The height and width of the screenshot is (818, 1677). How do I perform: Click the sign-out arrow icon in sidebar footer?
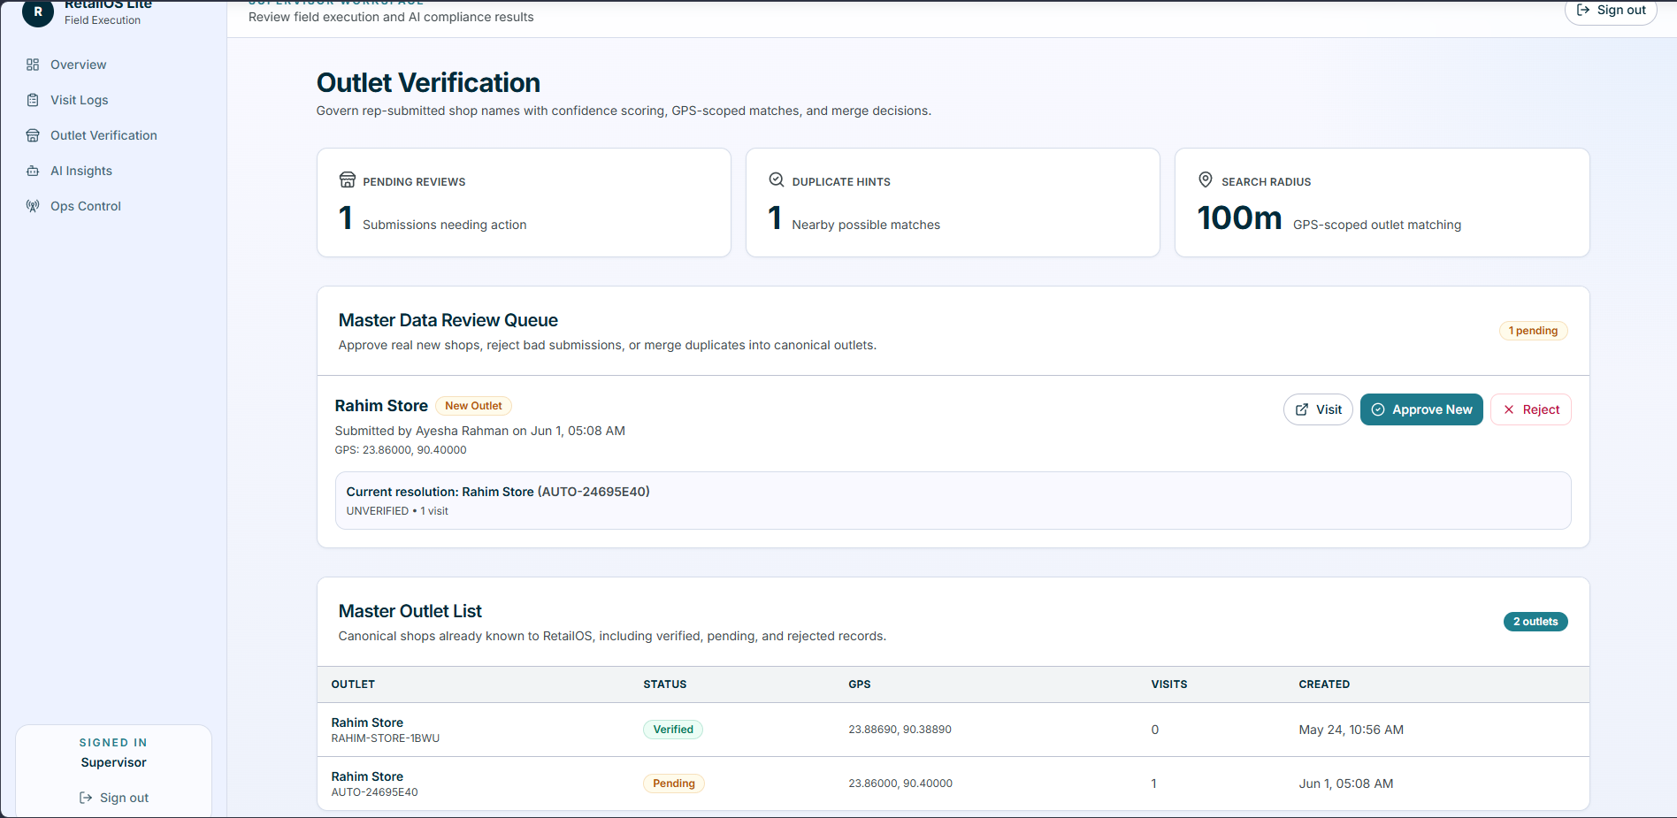[x=86, y=798]
